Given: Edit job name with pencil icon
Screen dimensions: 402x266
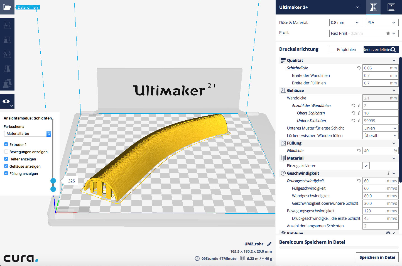Looking at the screenshot, I should click(x=269, y=244).
